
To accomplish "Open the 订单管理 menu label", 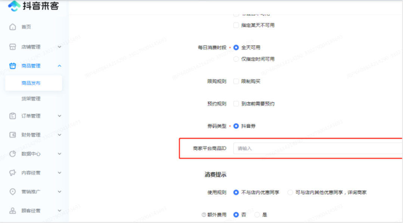I will (31, 116).
